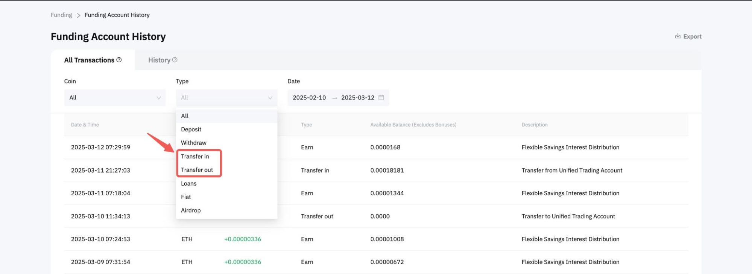Click the breadcrumb arrow after Funding
This screenshot has width=752, height=274.
coord(79,15)
